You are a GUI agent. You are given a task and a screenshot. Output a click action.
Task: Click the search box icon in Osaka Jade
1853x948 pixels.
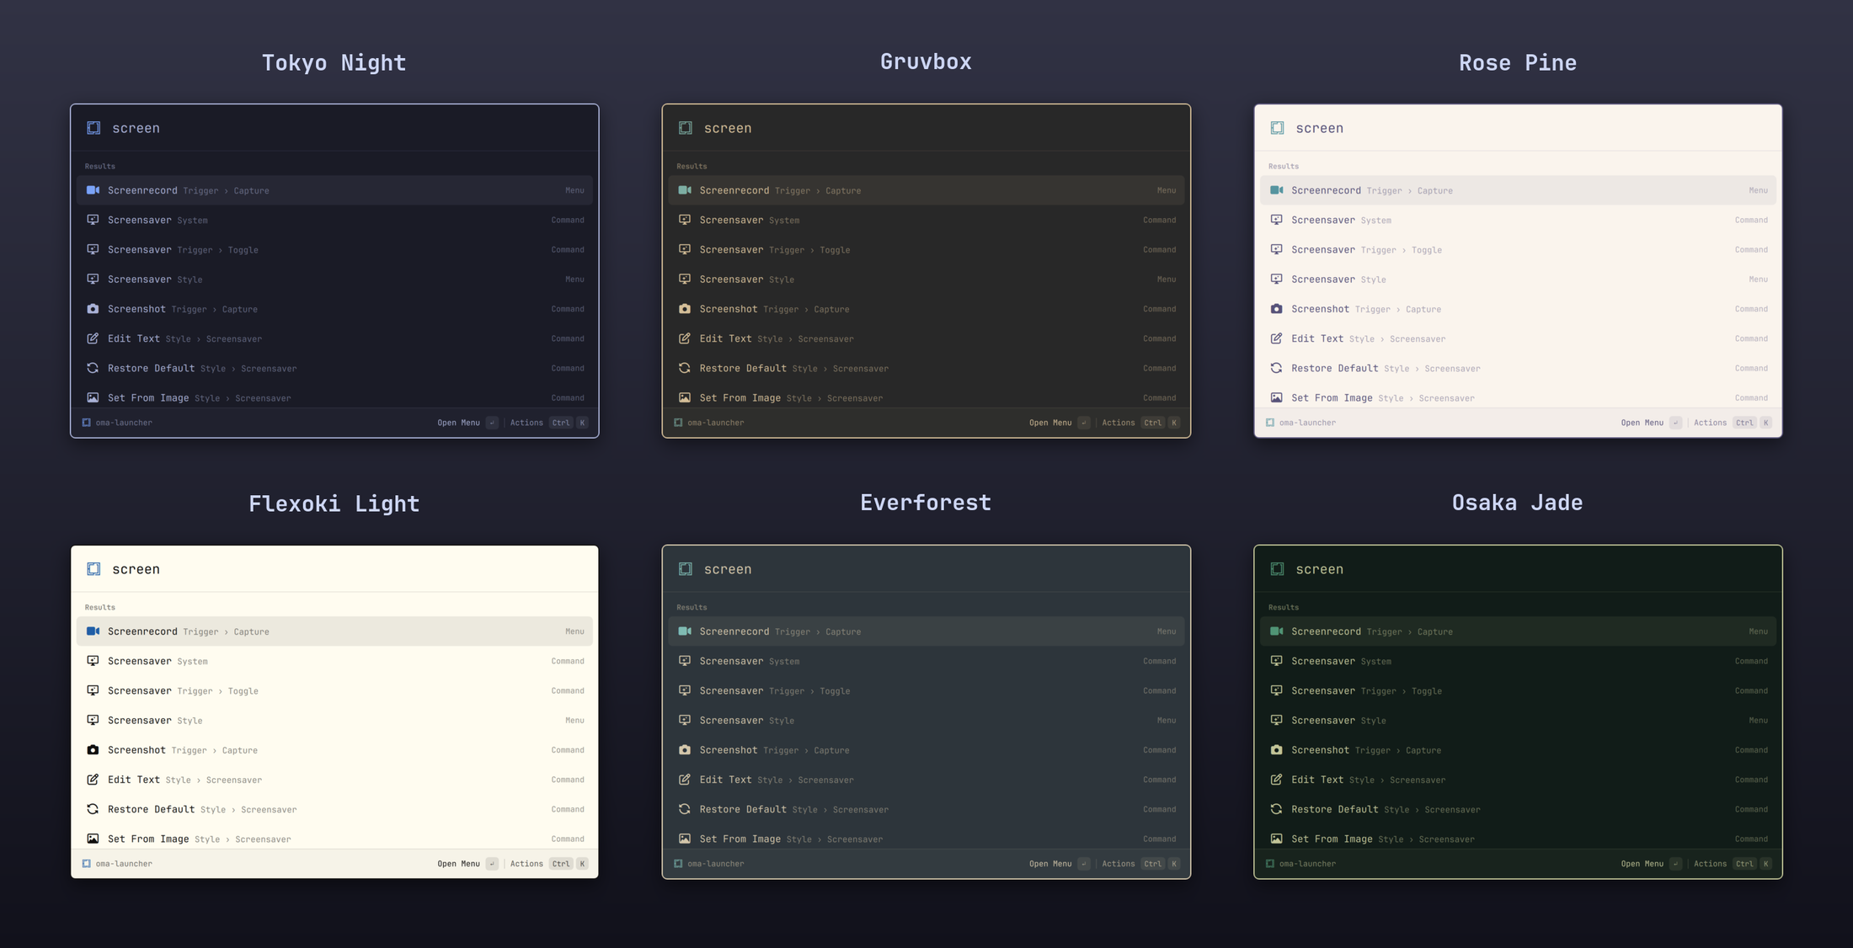[1277, 569]
